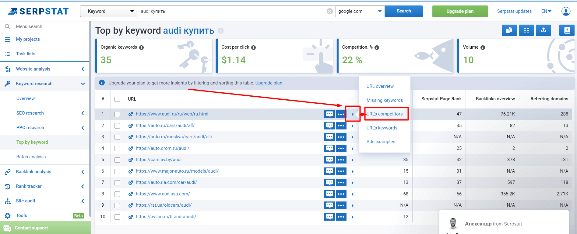Open the google.com search engine dropdown

(360, 11)
